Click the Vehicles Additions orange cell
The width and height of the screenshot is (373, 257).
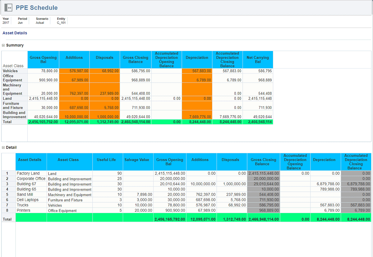tap(74, 71)
